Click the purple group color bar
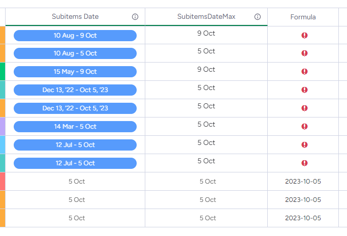The image size is (347, 236). point(3,127)
